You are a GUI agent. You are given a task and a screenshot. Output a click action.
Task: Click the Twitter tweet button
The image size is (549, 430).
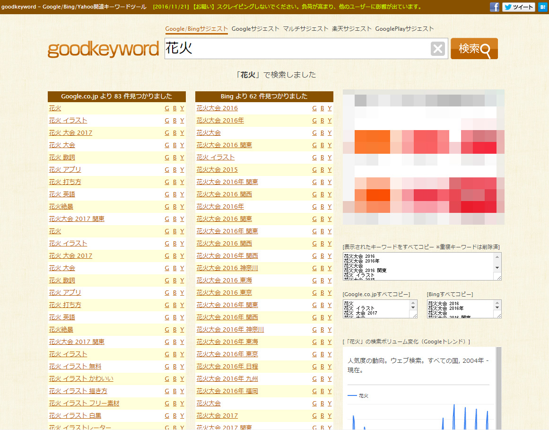click(x=518, y=7)
